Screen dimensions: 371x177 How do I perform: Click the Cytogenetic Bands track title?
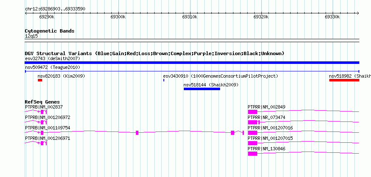[x=50, y=31]
